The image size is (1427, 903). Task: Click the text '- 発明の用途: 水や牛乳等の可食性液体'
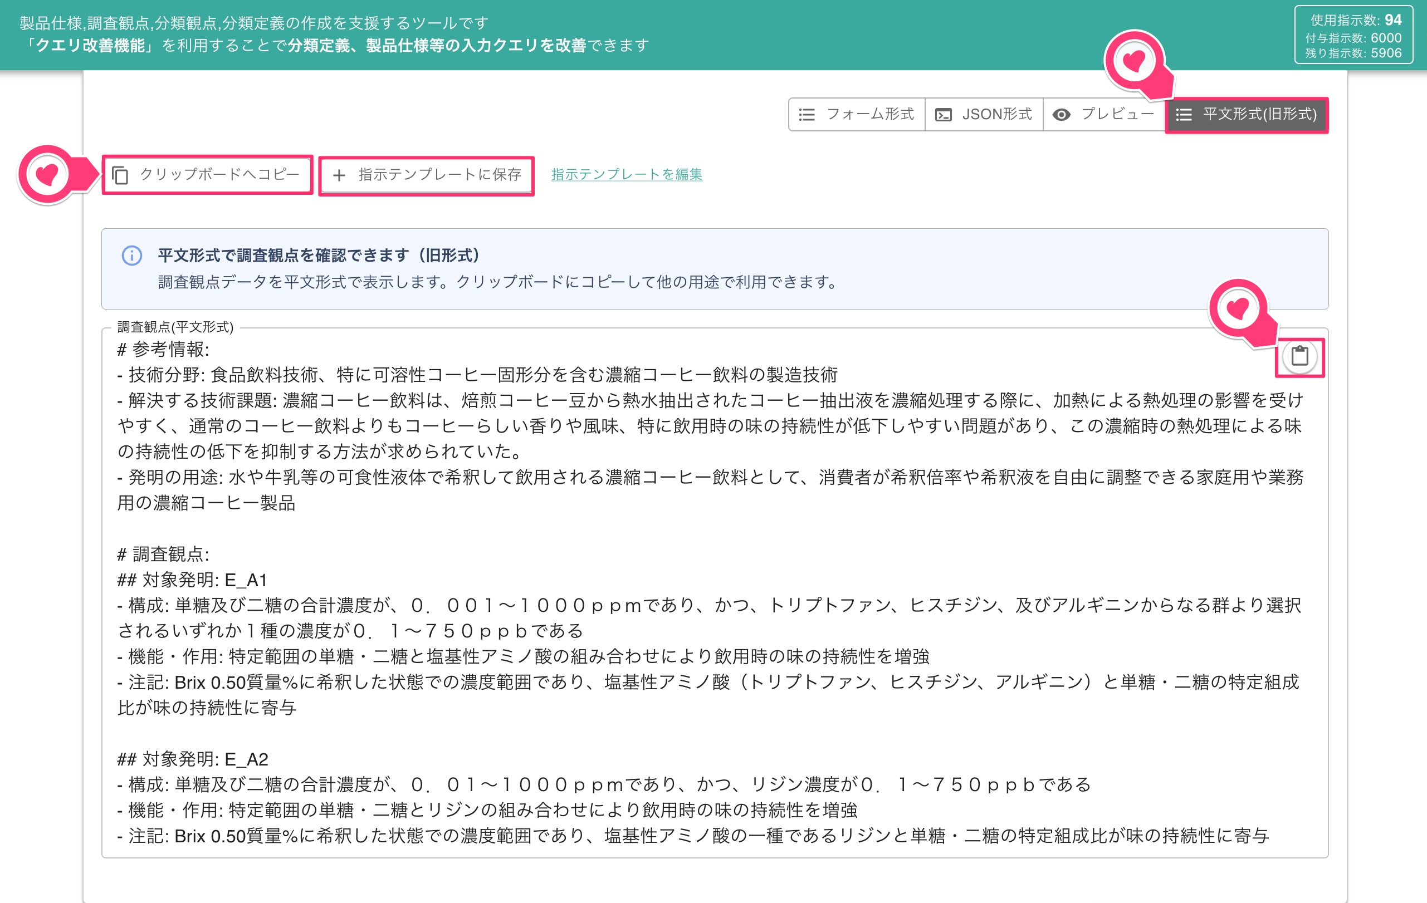pos(710,490)
